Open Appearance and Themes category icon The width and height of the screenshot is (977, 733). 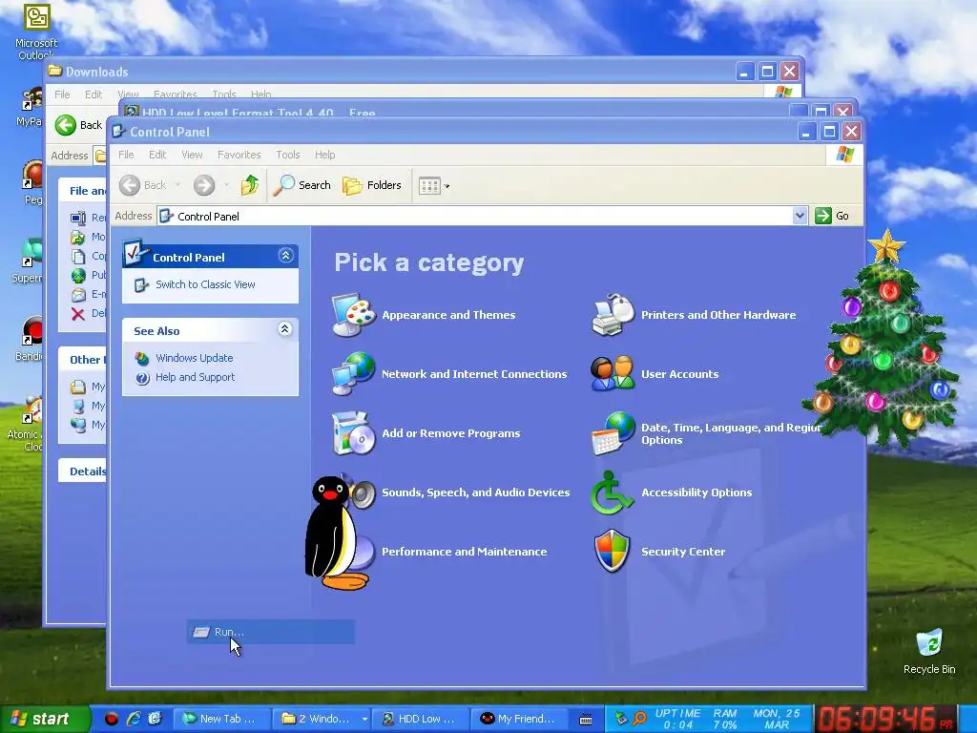click(x=353, y=315)
